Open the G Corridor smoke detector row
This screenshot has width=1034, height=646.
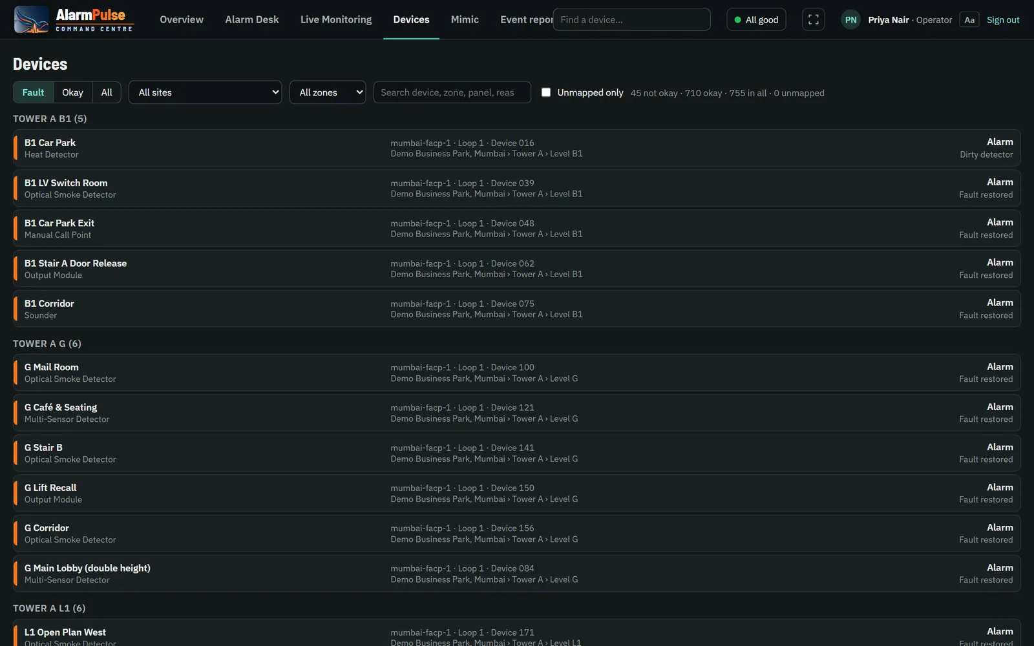(517, 534)
